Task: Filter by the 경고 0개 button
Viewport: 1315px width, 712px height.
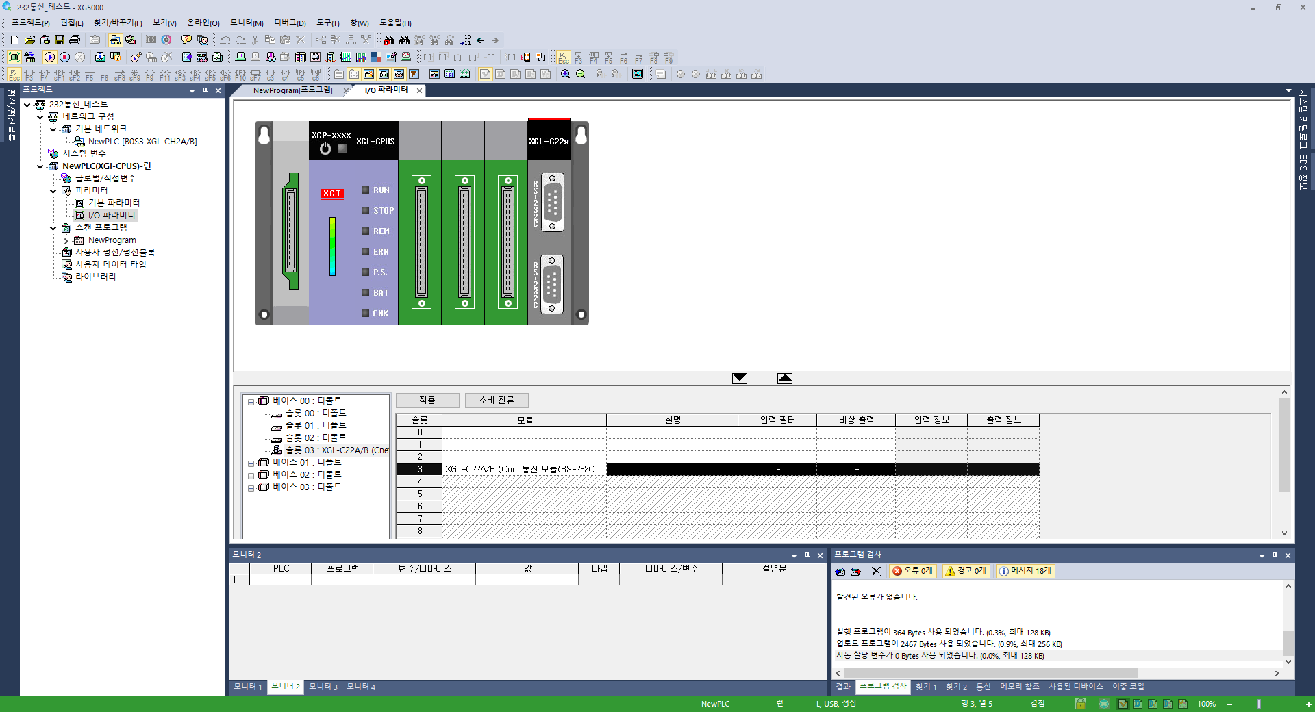Action: [x=966, y=571]
